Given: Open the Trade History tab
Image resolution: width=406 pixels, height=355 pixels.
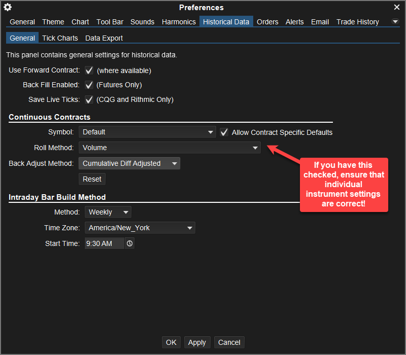Looking at the screenshot, I should (358, 22).
